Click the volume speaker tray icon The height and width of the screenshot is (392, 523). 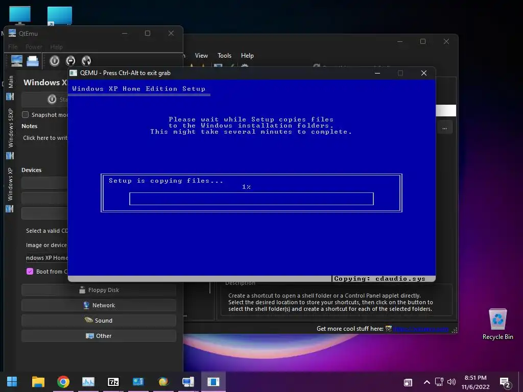451,382
